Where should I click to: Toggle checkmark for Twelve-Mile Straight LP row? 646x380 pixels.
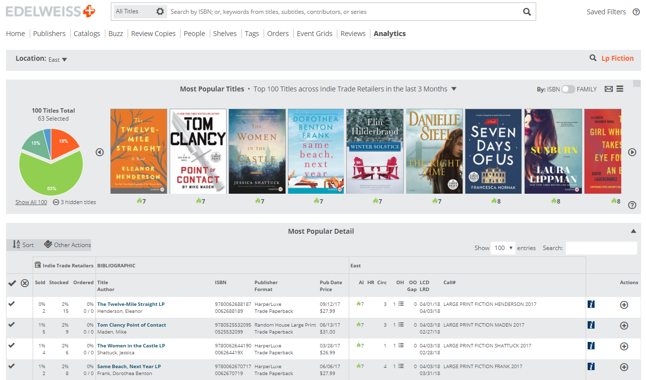click(12, 303)
